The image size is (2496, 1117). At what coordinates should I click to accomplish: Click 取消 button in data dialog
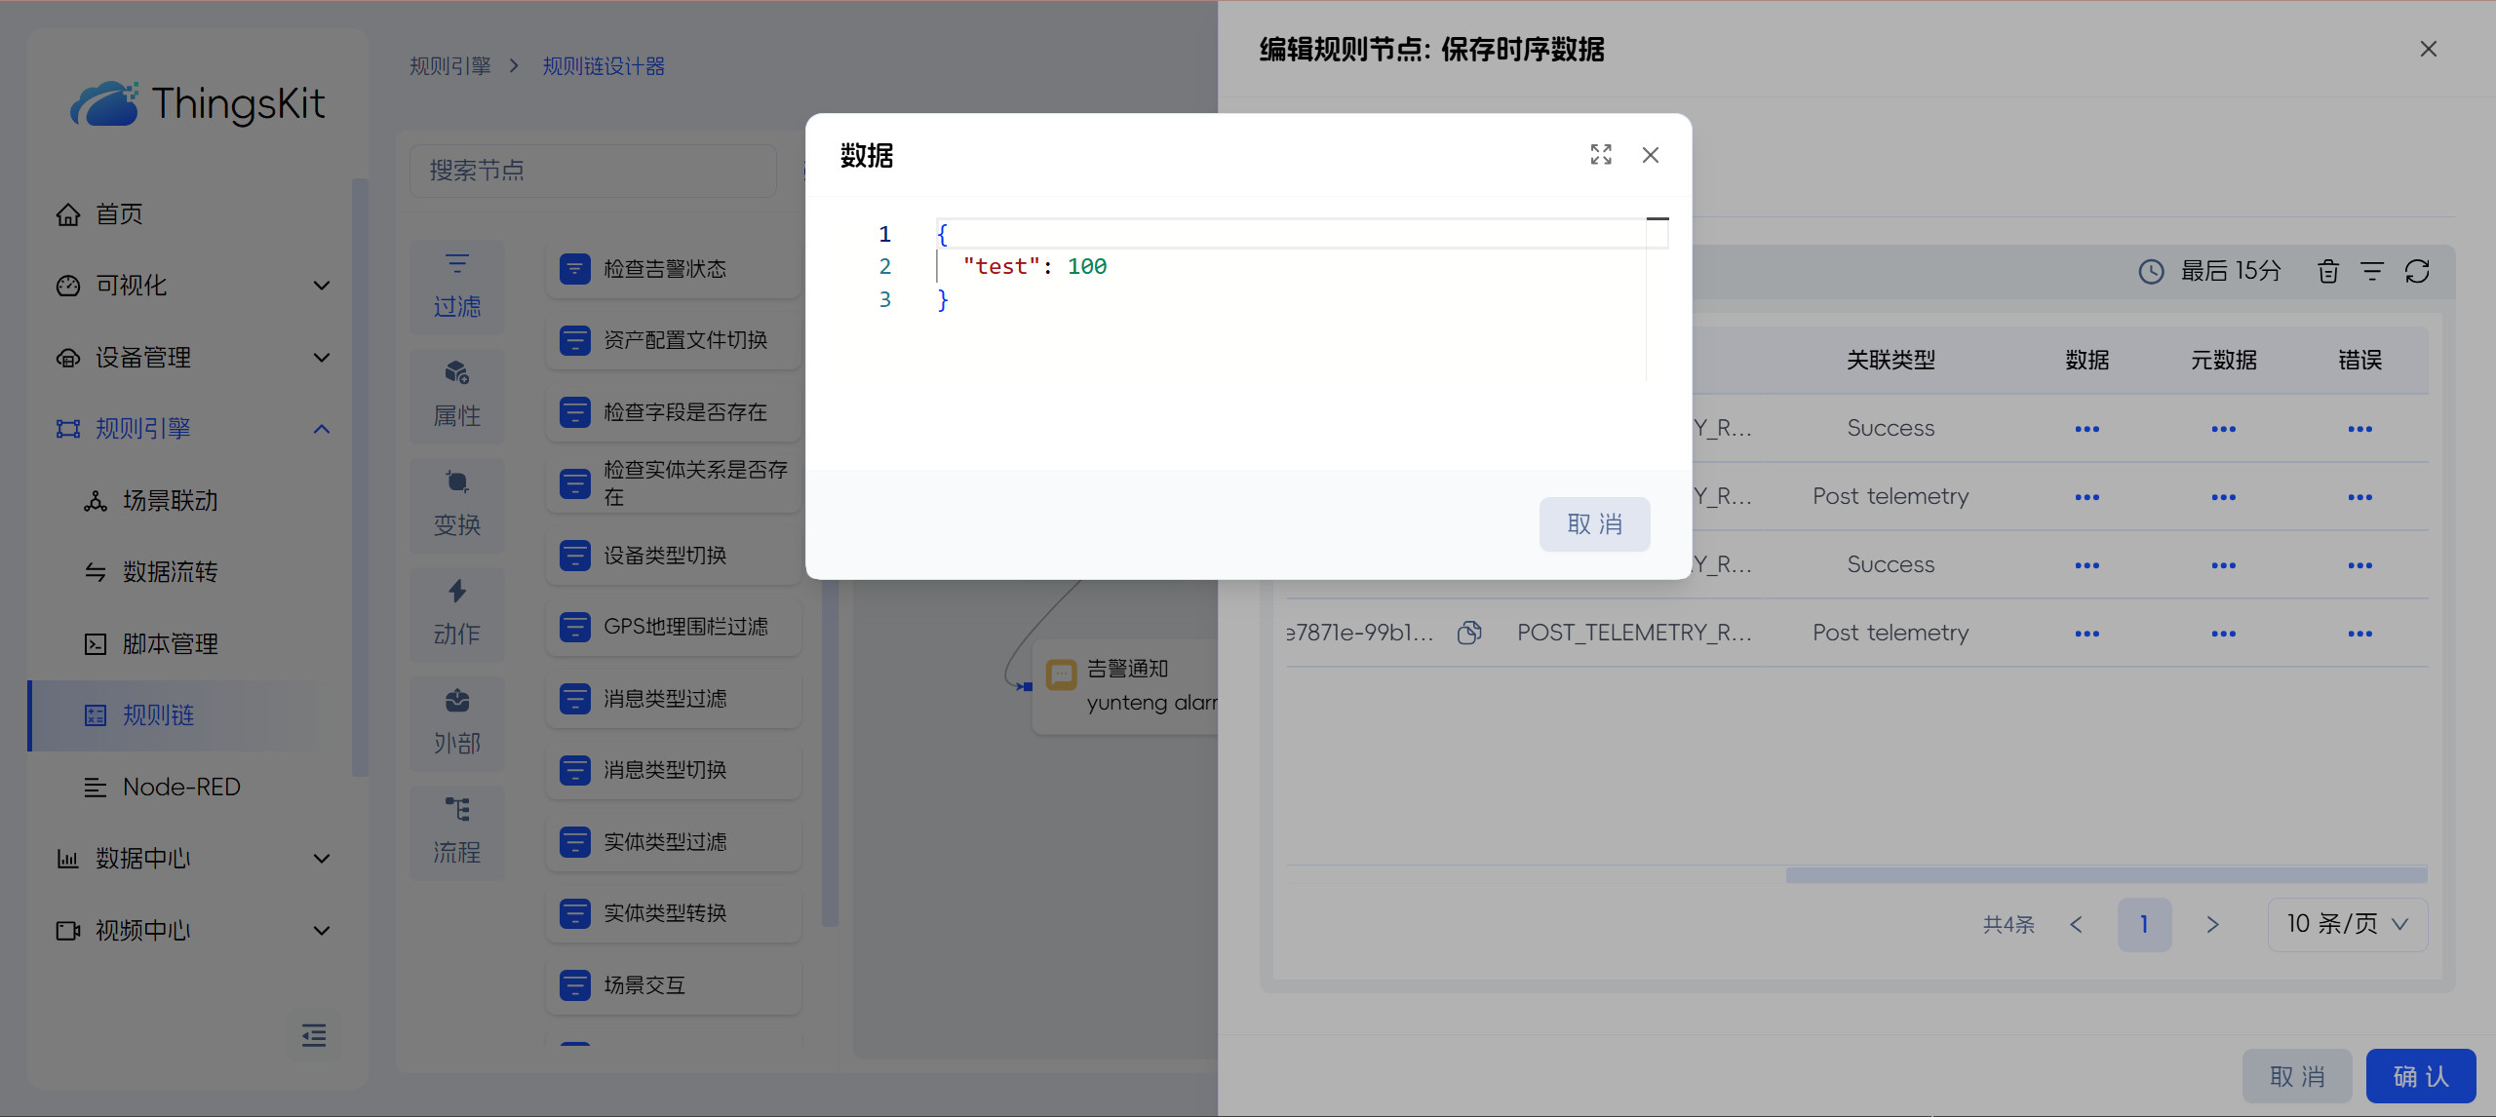tap(1594, 524)
